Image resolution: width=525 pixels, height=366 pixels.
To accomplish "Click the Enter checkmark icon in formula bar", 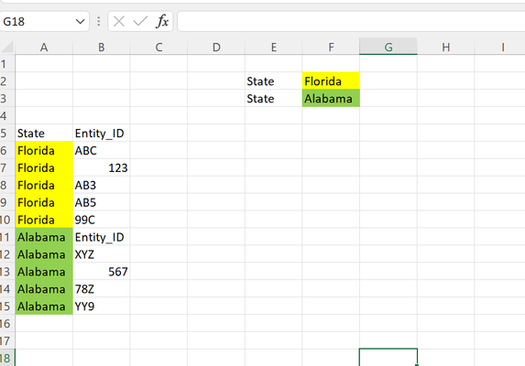I will [140, 21].
